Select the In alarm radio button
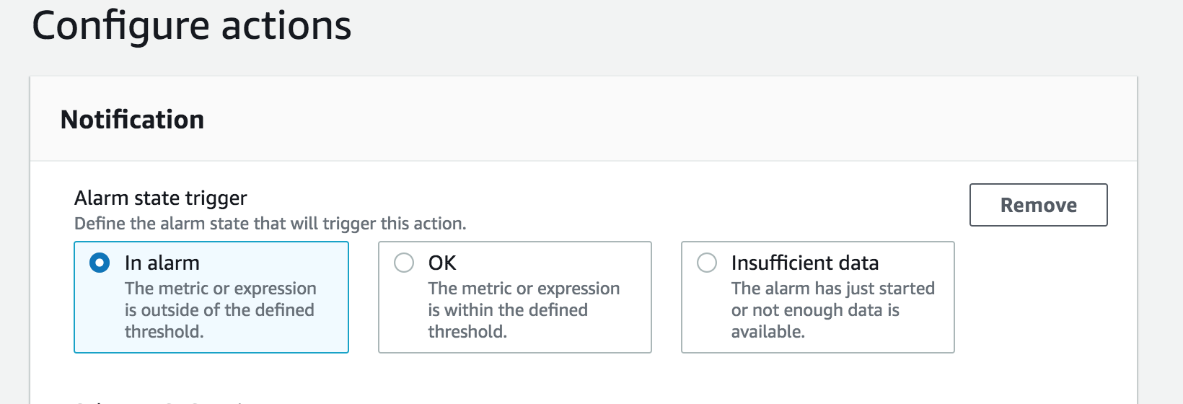 [x=100, y=263]
